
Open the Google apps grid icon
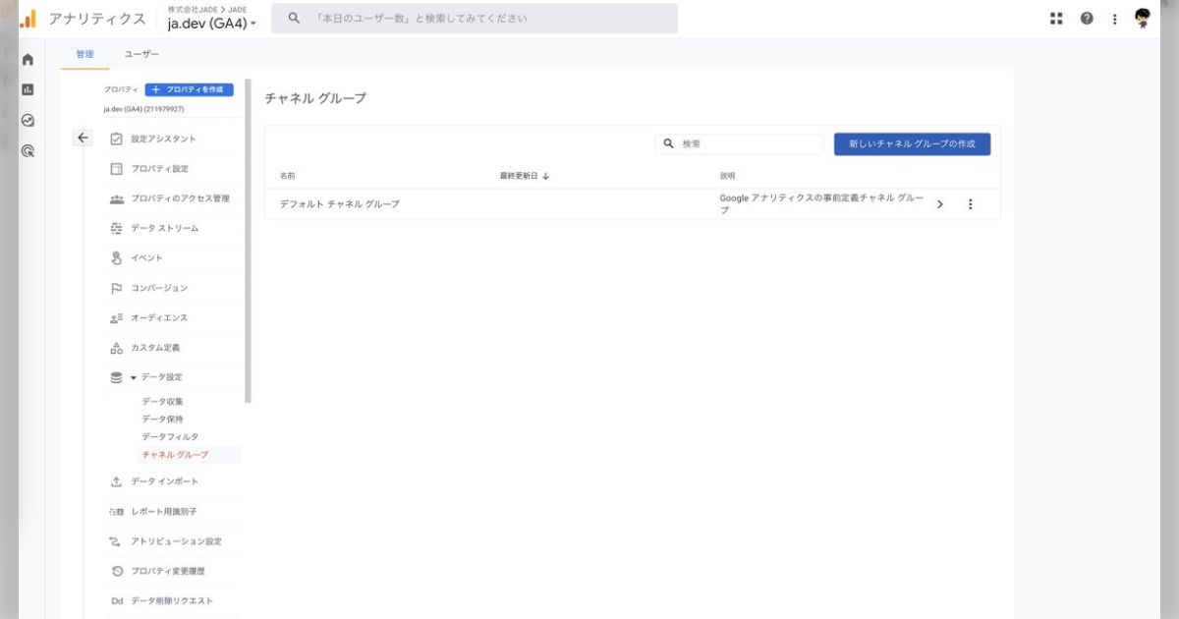click(x=1056, y=19)
